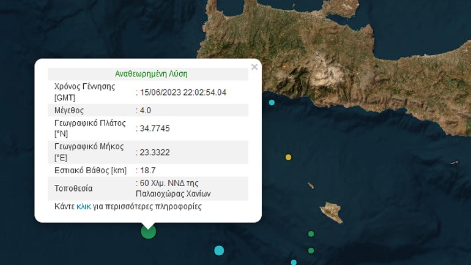Click the timestamp 15/06/2023 22:02:54.04
This screenshot has width=471, height=265.
183,92
